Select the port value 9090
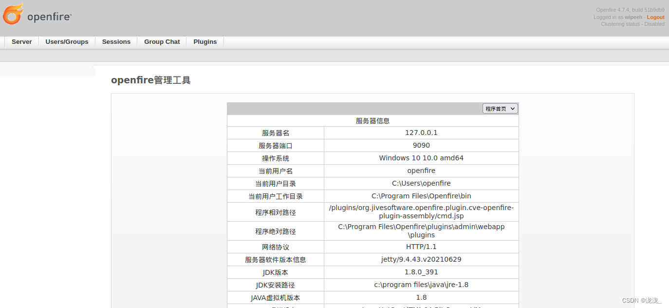Image resolution: width=669 pixels, height=308 pixels. (x=421, y=145)
